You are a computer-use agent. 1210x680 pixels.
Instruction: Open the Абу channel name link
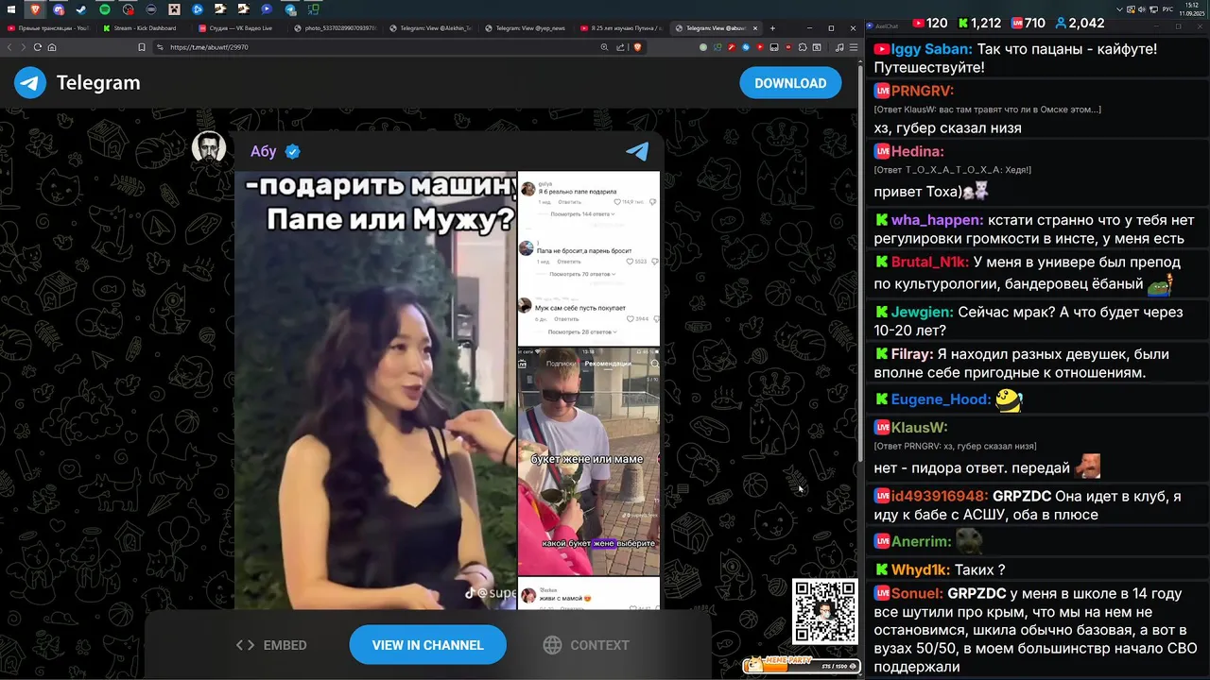coord(264,151)
